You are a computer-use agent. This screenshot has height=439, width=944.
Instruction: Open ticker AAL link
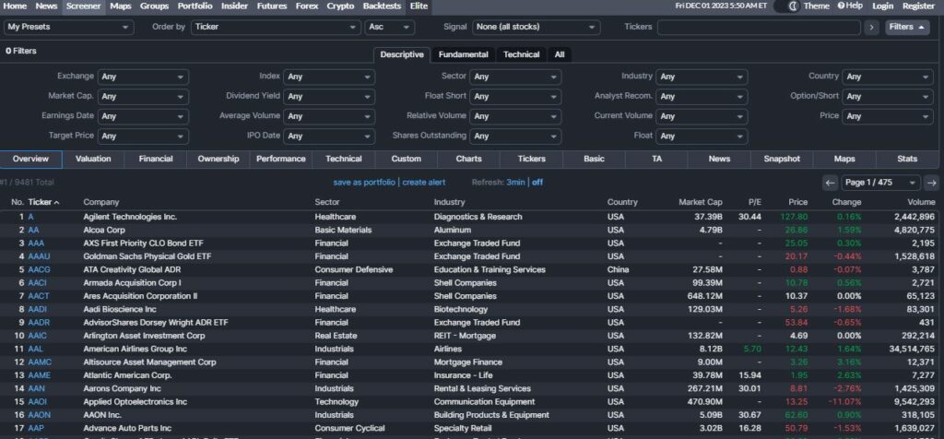[36, 350]
